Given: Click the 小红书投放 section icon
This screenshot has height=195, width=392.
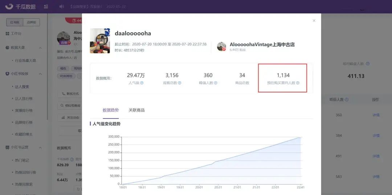Looking at the screenshot, I should 8,74.
